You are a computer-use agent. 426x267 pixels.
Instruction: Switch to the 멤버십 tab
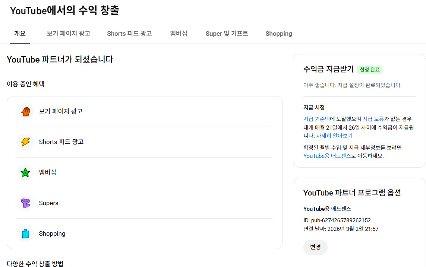pyautogui.click(x=179, y=34)
